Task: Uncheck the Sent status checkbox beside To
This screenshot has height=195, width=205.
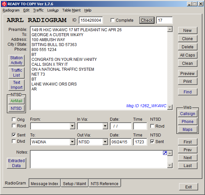Action: pyautogui.click(x=14, y=135)
